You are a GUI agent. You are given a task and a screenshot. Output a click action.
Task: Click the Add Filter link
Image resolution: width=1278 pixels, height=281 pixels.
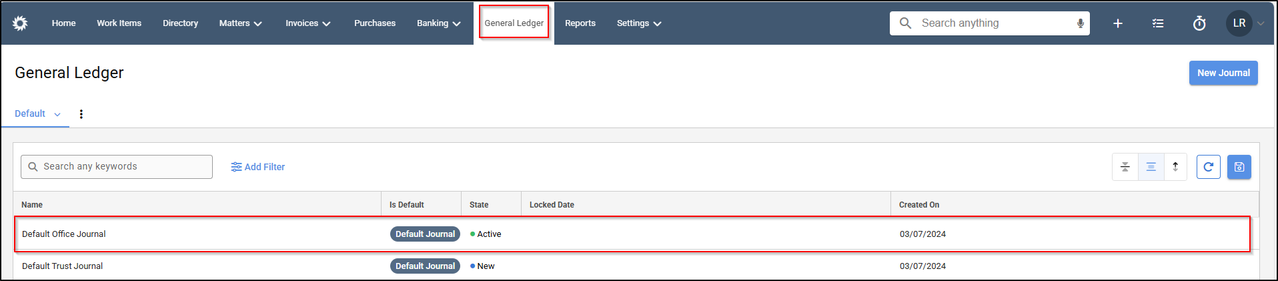tap(257, 167)
